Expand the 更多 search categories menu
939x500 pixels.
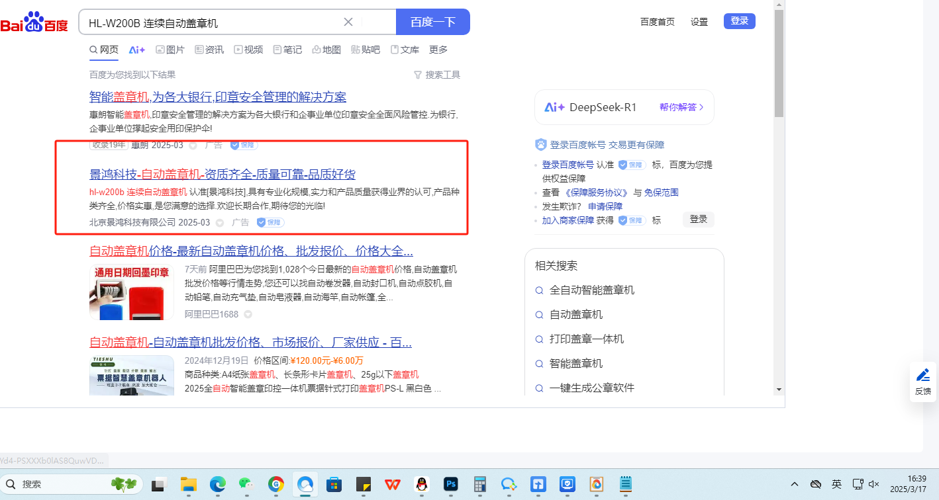coord(438,50)
